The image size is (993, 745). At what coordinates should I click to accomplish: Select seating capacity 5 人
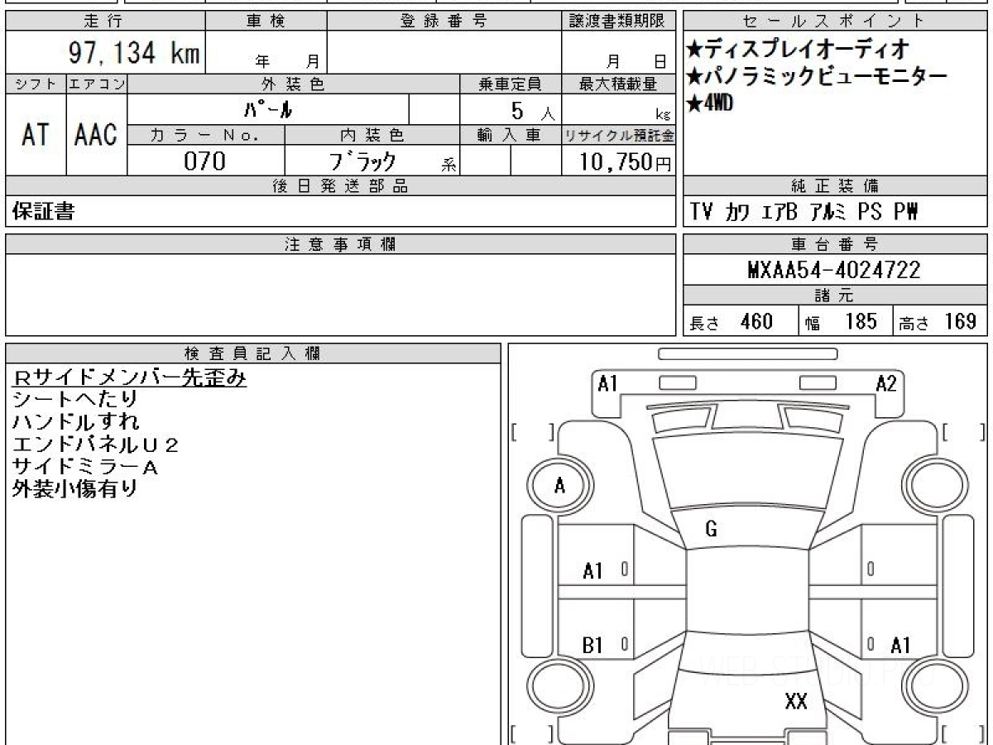pyautogui.click(x=533, y=110)
